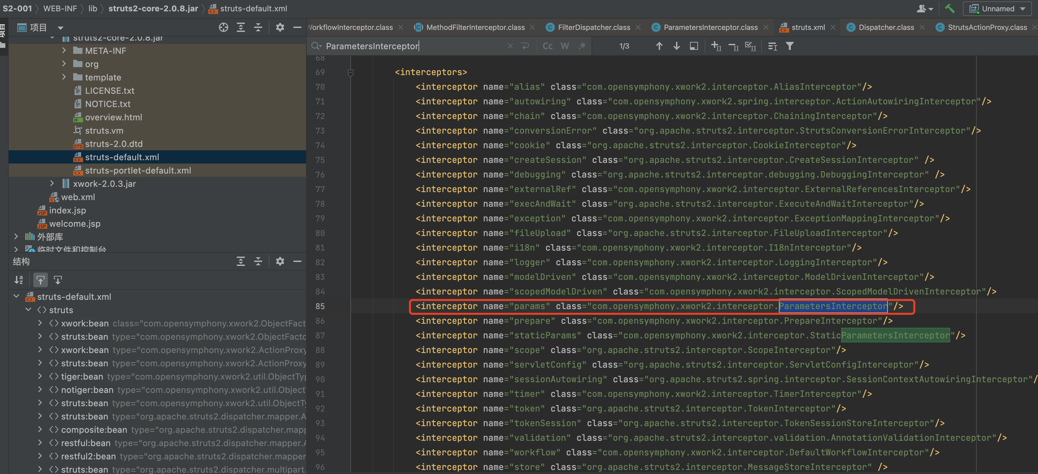Select all occurrences icon in find bar
This screenshot has height=474, width=1038.
(x=750, y=46)
